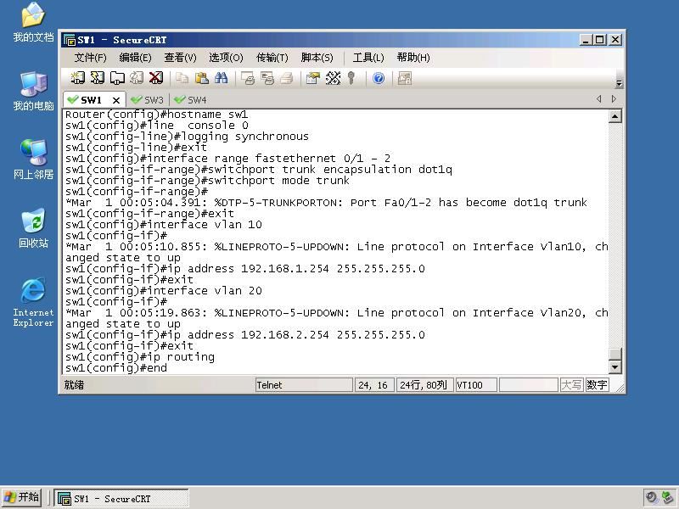Image resolution: width=679 pixels, height=509 pixels.
Task: Click the 'ip routing' command line
Action: tap(140, 356)
